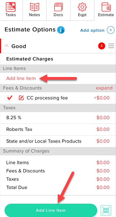Click the red Add line item link
Image resolution: width=116 pixels, height=217 pixels.
coord(21,78)
